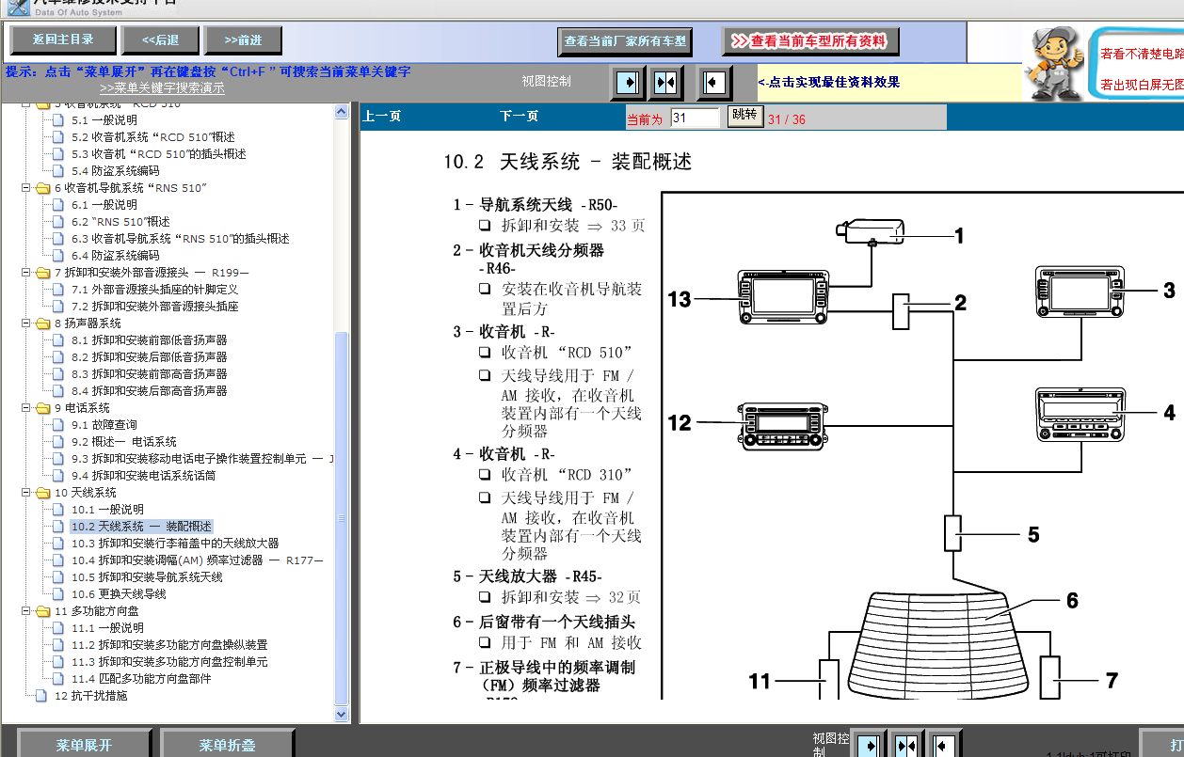Viewport: 1184px width, 757px height.
Task: Click page icon of 10.1 一般说明
Action: 60,510
